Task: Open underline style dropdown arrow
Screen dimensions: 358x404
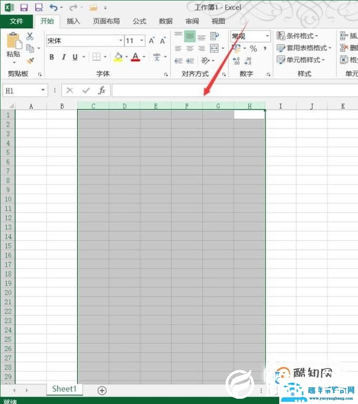Action: coord(84,57)
